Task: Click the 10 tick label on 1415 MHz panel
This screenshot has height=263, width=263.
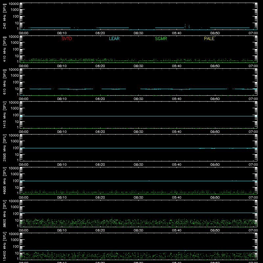Action: point(17,122)
